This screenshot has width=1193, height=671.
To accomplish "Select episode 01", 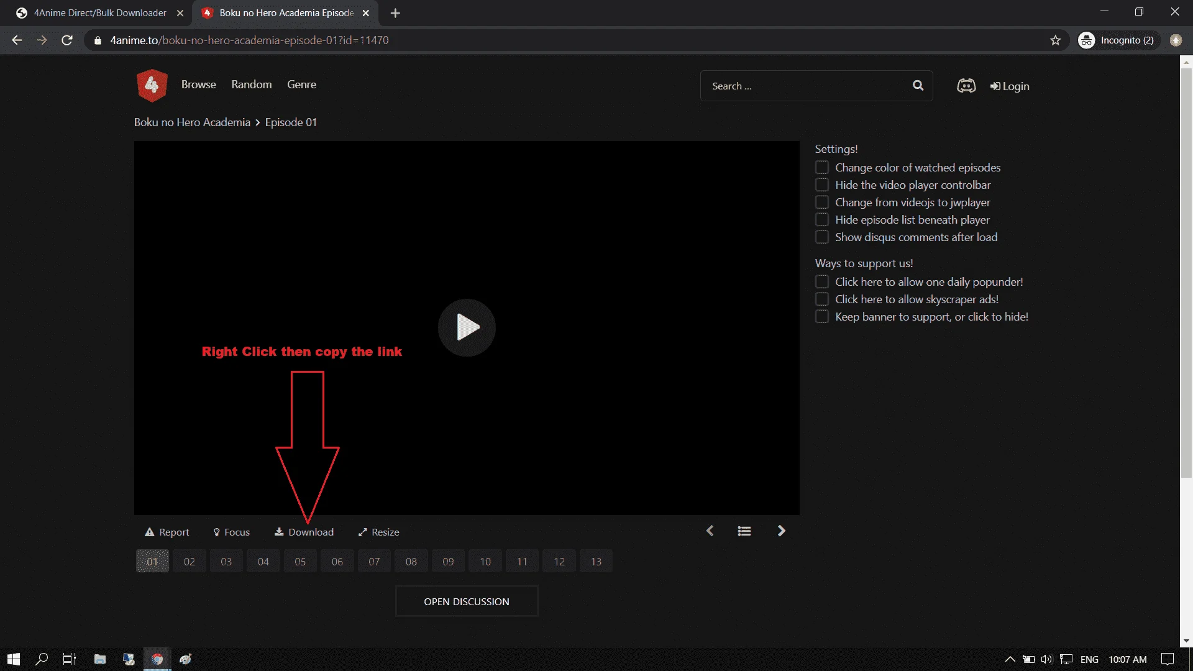I will (152, 562).
